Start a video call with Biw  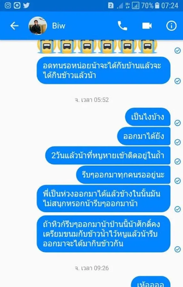(147, 26)
